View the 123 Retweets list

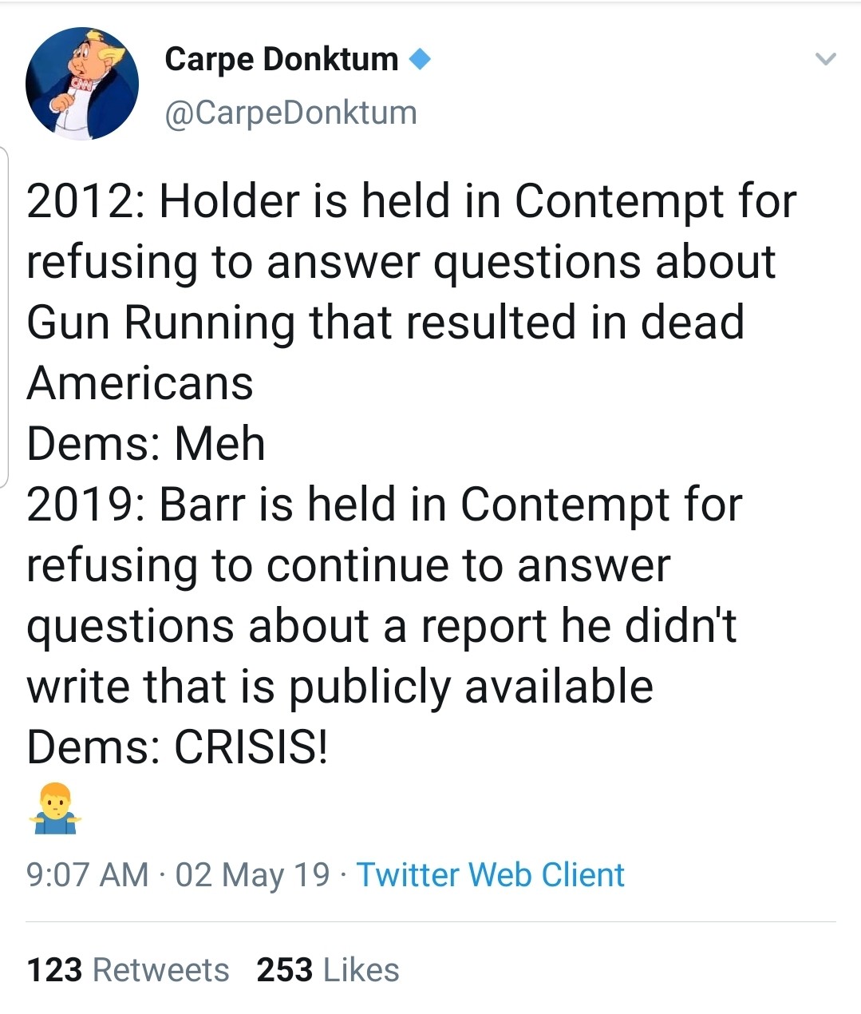coord(128,970)
